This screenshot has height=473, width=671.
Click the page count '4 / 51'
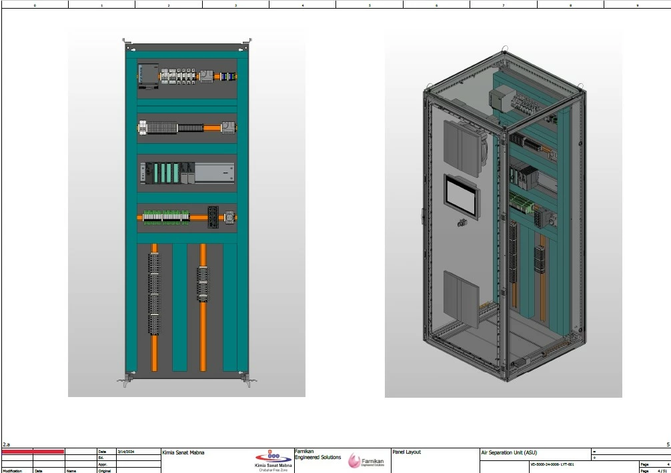(662, 471)
